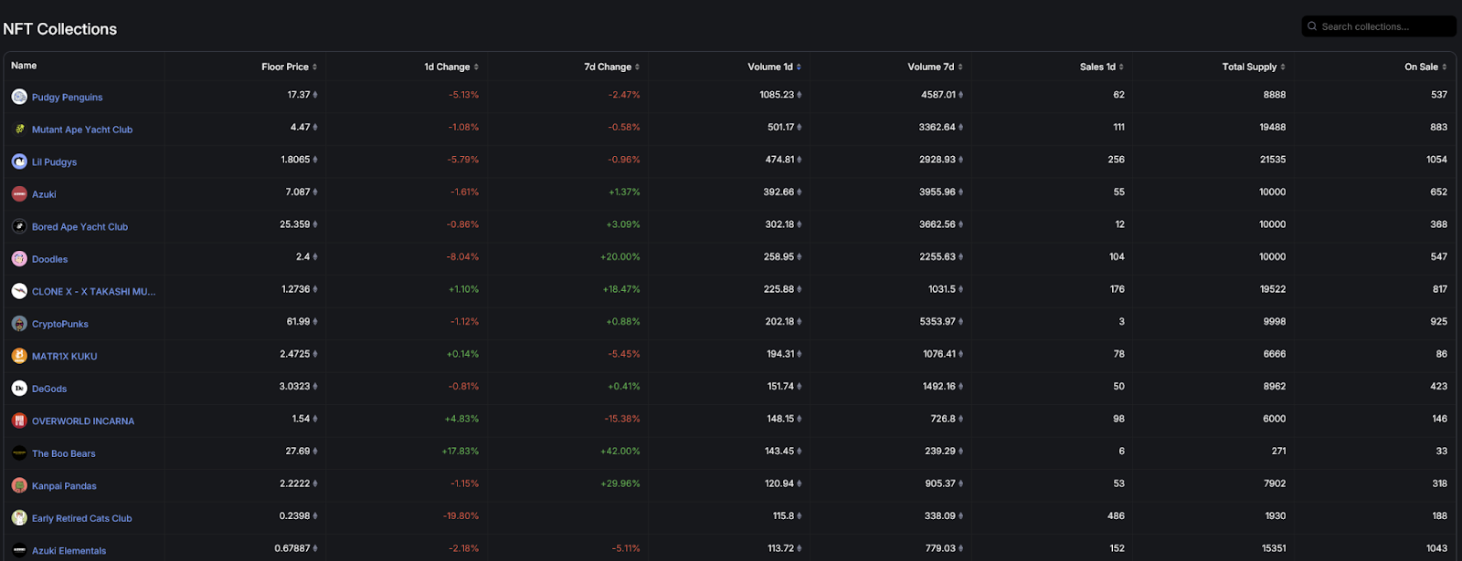Click the DeGods collection avatar icon

click(19, 389)
